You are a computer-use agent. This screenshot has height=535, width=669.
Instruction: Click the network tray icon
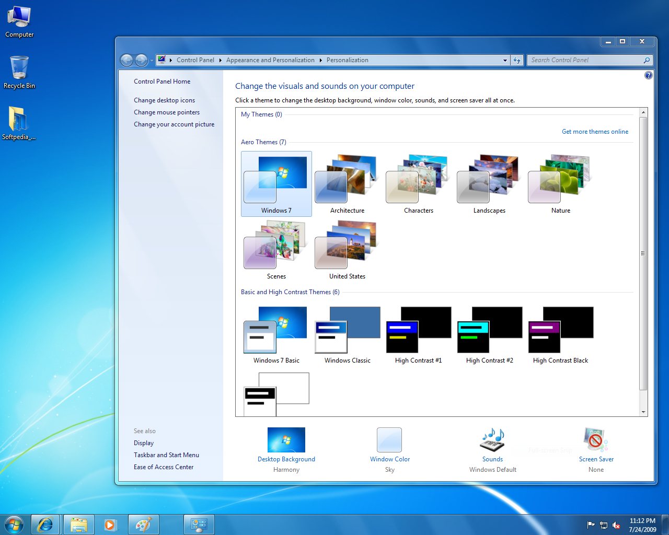pos(604,525)
